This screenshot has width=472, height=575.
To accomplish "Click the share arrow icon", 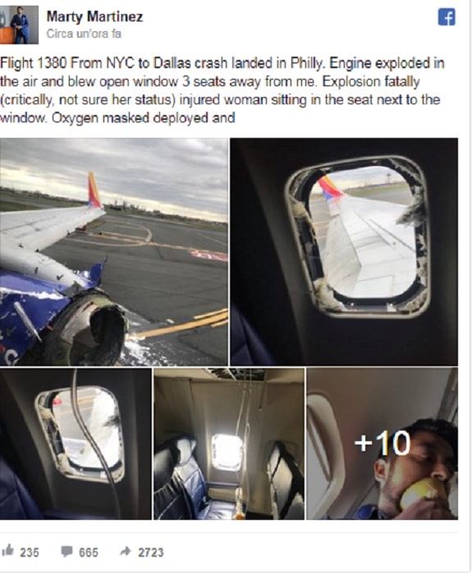I will 126,551.
